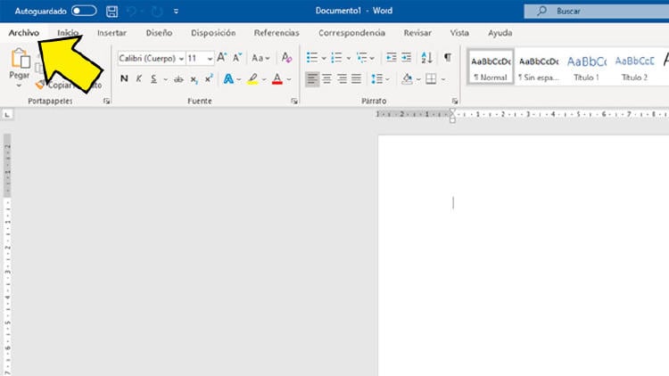Select the Título 1 style
The image size is (669, 376).
point(585,67)
